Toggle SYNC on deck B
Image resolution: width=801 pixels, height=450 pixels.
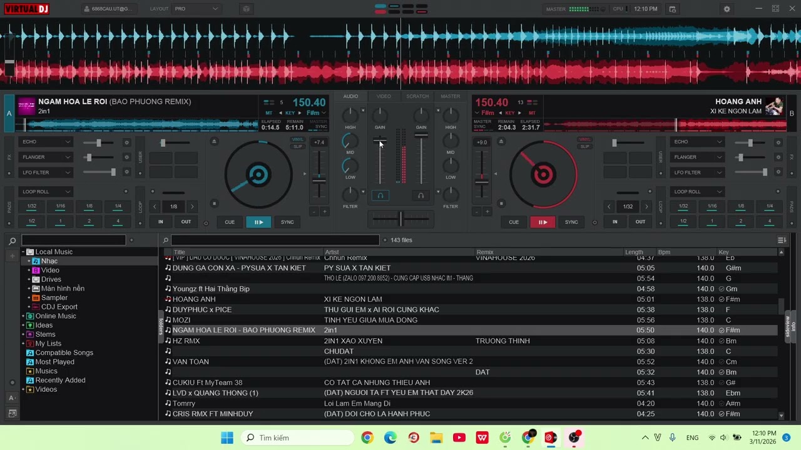pos(571,222)
